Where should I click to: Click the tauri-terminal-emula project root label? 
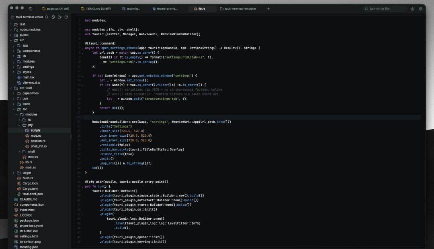[x=29, y=17]
